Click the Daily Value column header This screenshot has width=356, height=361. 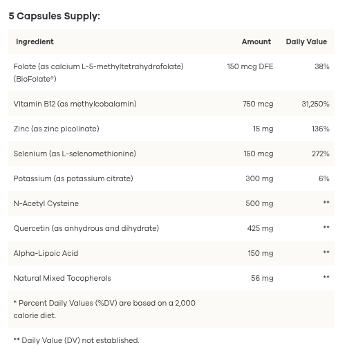306,41
